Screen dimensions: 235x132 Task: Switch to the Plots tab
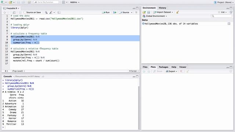[x=153, y=67]
